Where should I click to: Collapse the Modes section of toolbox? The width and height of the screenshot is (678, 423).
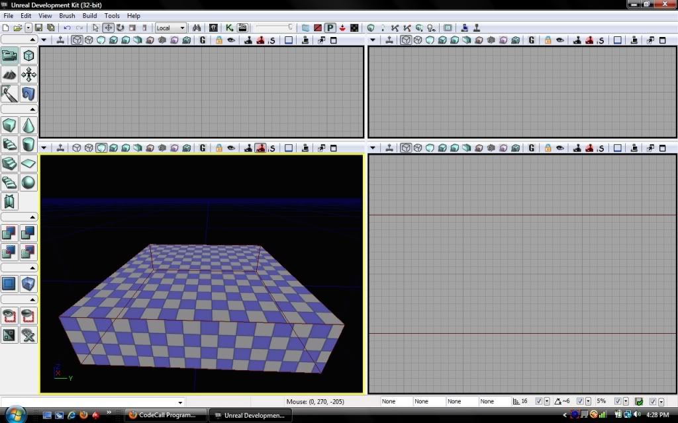pos(19,40)
